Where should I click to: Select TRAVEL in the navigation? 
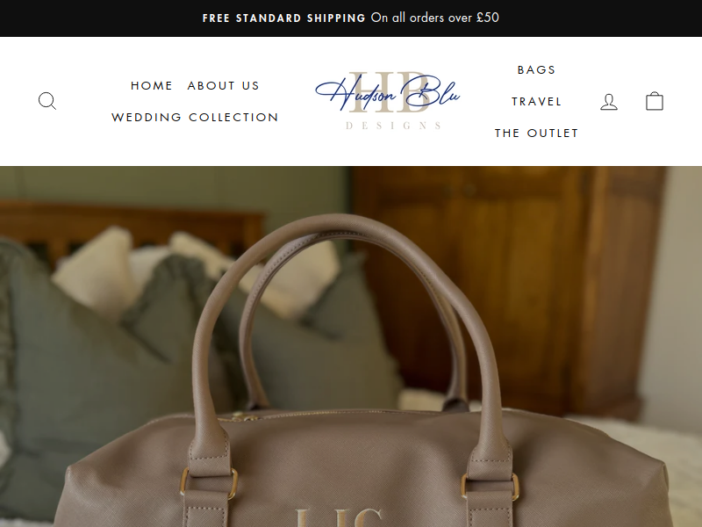click(x=536, y=101)
